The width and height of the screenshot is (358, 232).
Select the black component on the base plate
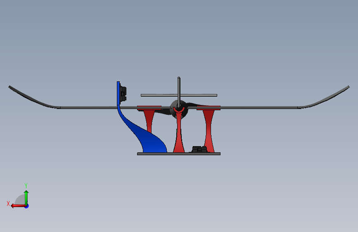199,149
